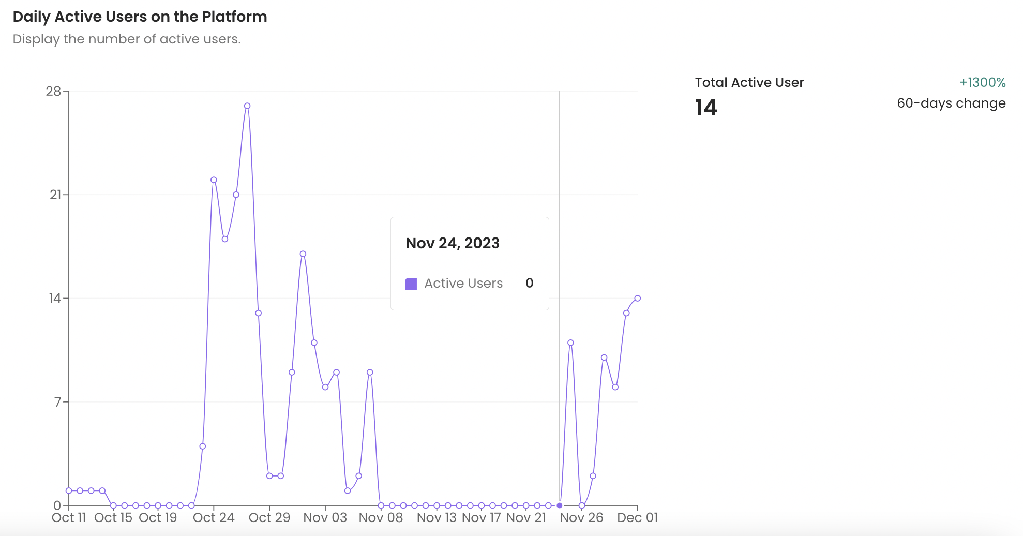Viewport: 1023px width, 536px height.
Task: Click the last data point at Dec 01
Action: tap(637, 299)
